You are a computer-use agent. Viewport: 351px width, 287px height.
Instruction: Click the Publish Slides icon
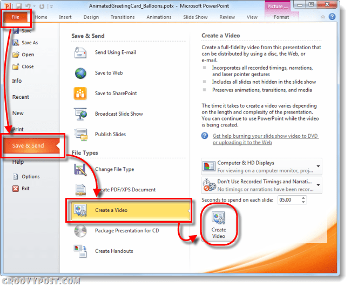pos(81,135)
